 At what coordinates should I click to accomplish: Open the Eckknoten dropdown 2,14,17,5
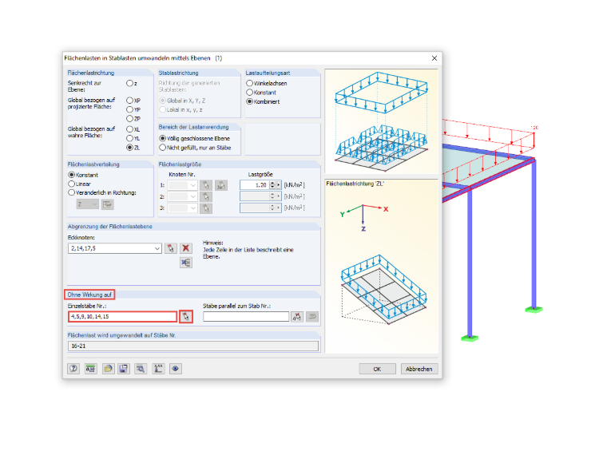pos(157,248)
